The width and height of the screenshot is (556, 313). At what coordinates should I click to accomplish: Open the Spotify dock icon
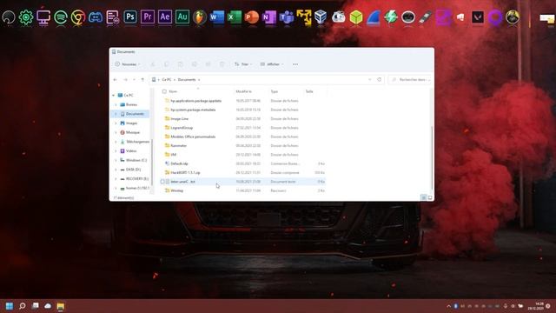61,17
